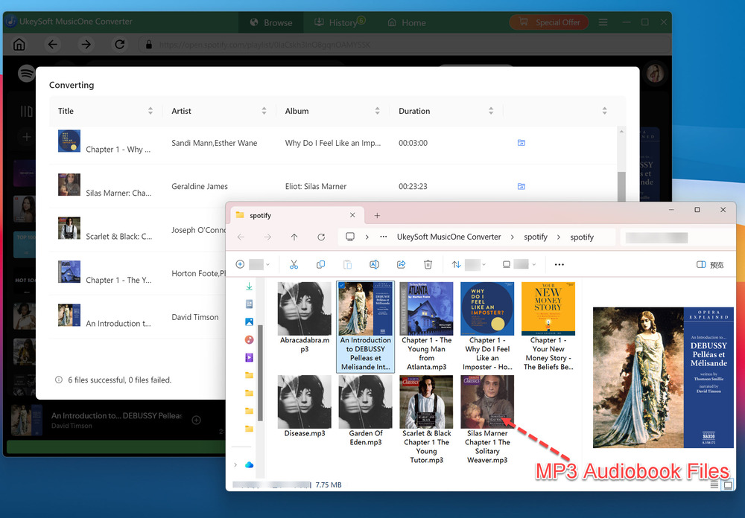Click the Special Offer button
This screenshot has height=518, width=745.
(x=549, y=22)
